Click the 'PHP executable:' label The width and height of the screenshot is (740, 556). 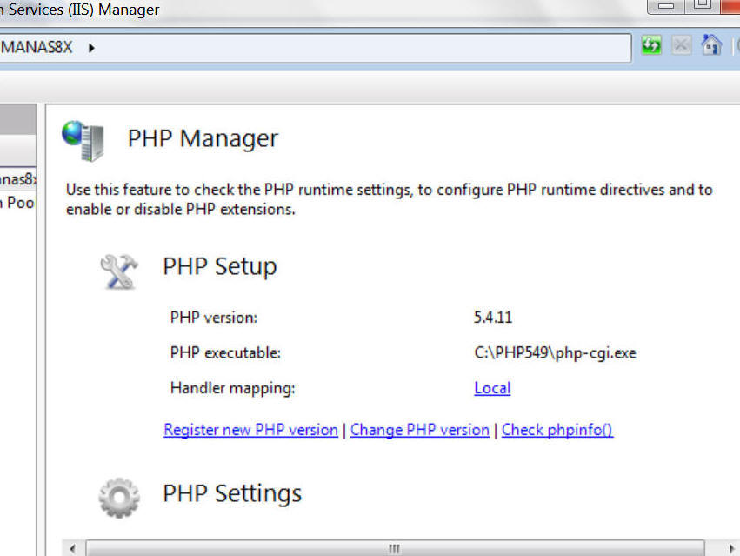click(x=225, y=353)
